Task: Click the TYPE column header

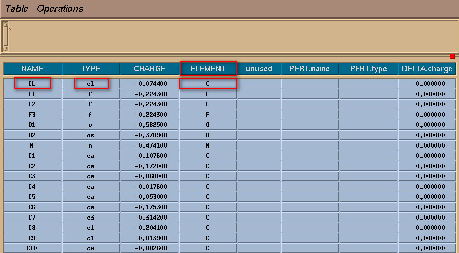Action: click(x=90, y=68)
